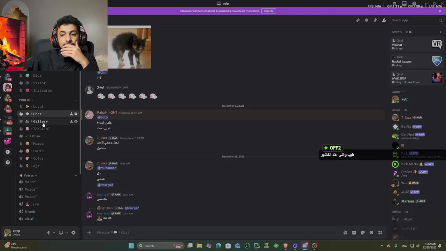Open the Color channel
Viewport: 446px width, 251px height.
48,158
